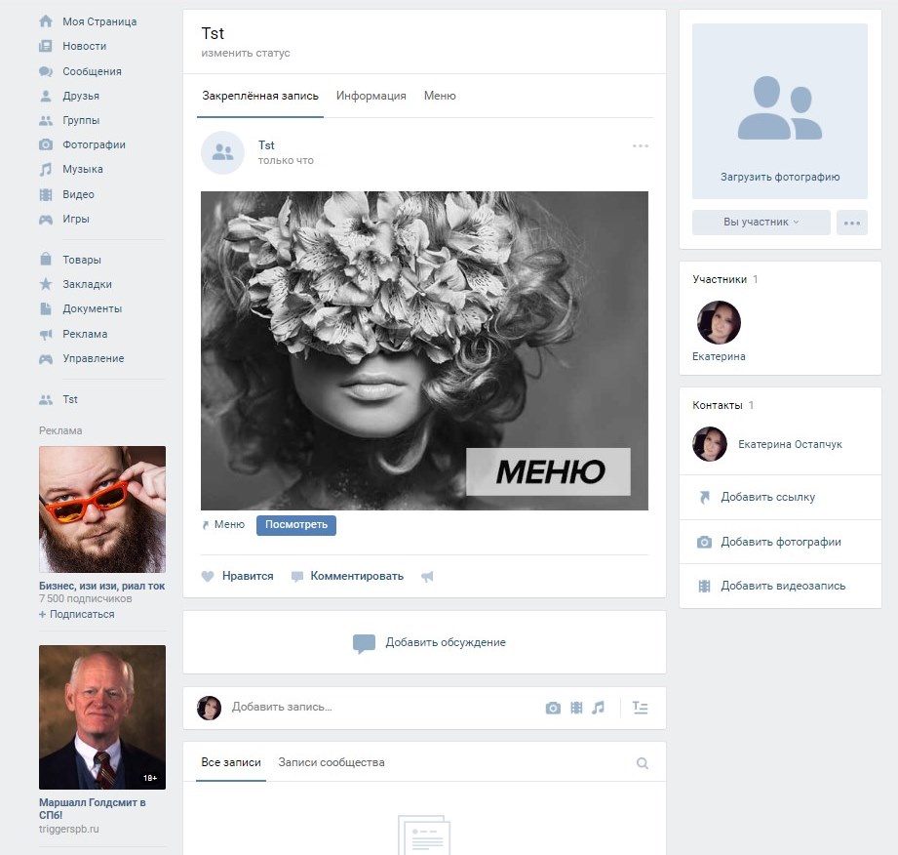Viewport: 898px width, 855px height.
Task: Select Записи сообщества tab
Action: pos(332,762)
